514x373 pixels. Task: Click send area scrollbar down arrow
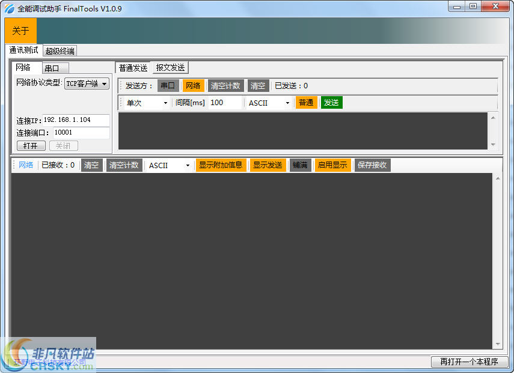(493, 144)
